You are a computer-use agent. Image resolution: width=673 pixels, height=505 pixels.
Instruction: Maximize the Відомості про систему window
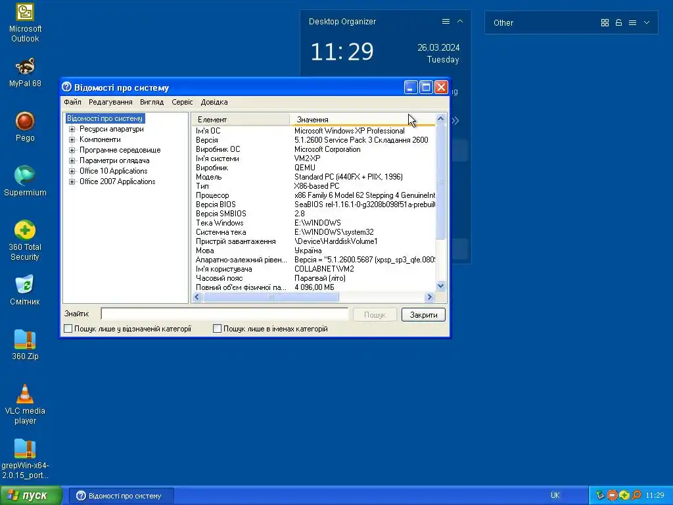coord(426,87)
